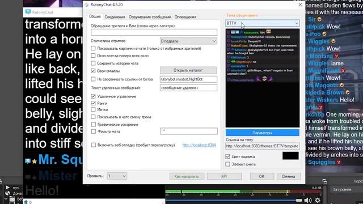This screenshot has height=204, width=363.
Task: Open the 'Затухание' transition dropdown in OBS
Action: tap(347, 189)
